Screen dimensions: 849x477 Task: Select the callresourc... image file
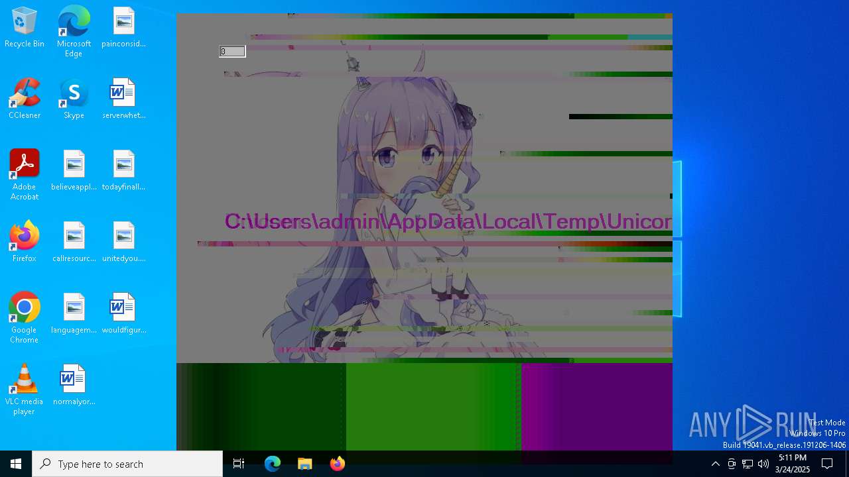[x=74, y=242]
